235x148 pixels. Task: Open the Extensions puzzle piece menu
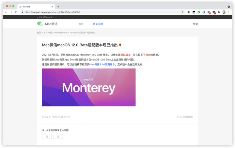[x=219, y=12]
